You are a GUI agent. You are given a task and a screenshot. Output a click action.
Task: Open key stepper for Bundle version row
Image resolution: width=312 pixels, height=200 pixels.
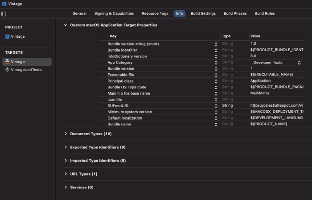[216, 69]
